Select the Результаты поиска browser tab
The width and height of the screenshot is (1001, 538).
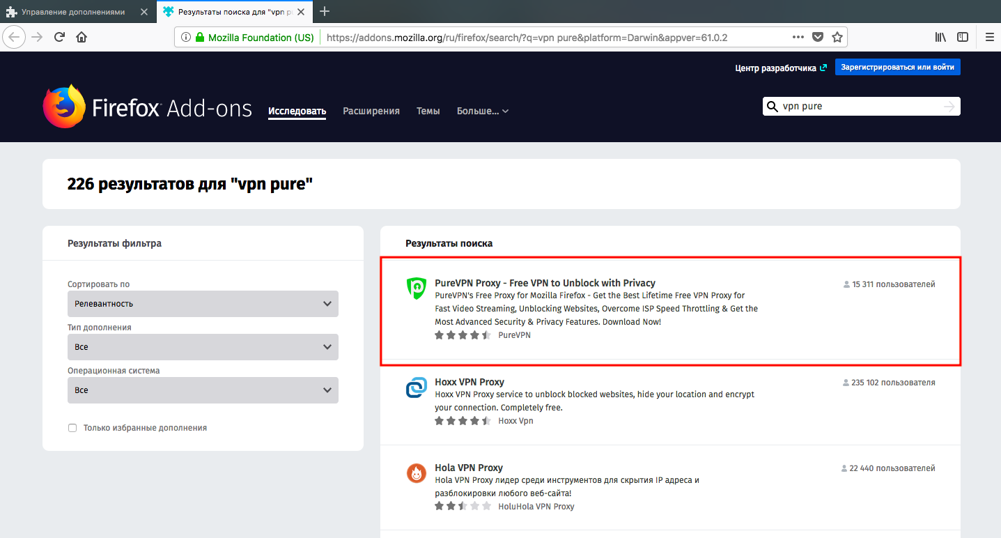[x=235, y=12]
